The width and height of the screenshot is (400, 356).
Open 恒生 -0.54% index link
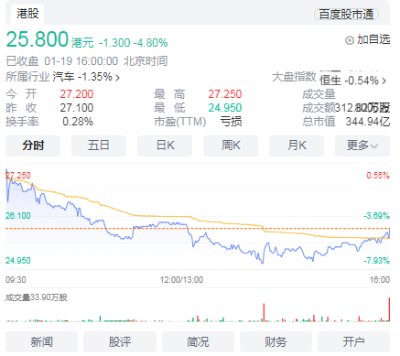pos(352,81)
